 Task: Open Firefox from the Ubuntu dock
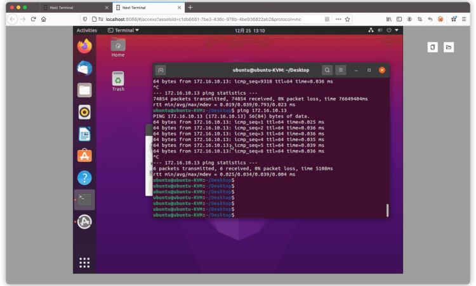(x=84, y=46)
